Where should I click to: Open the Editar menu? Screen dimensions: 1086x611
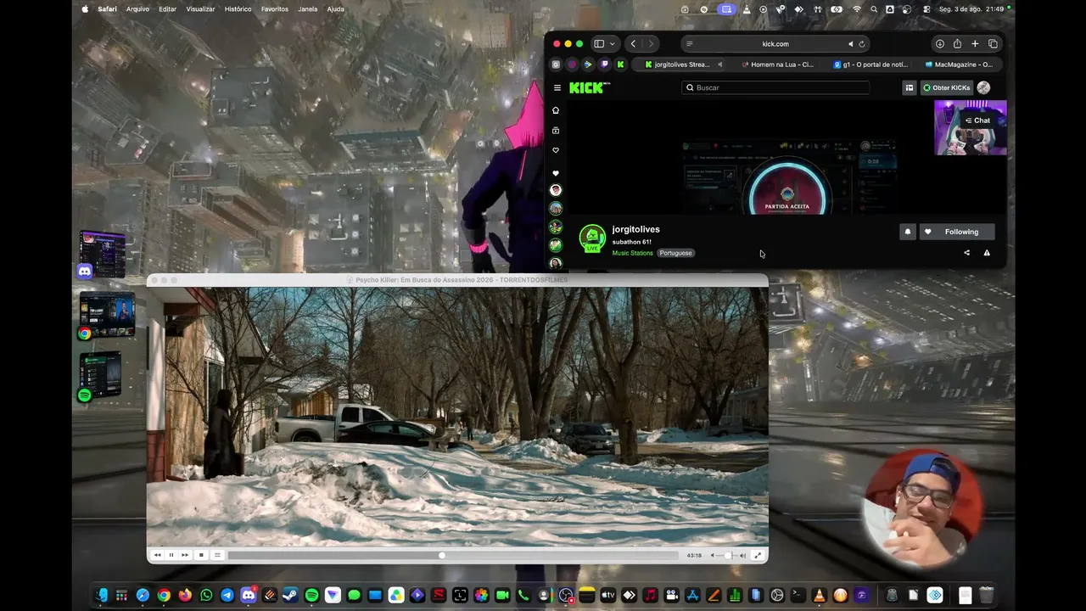pos(168,9)
